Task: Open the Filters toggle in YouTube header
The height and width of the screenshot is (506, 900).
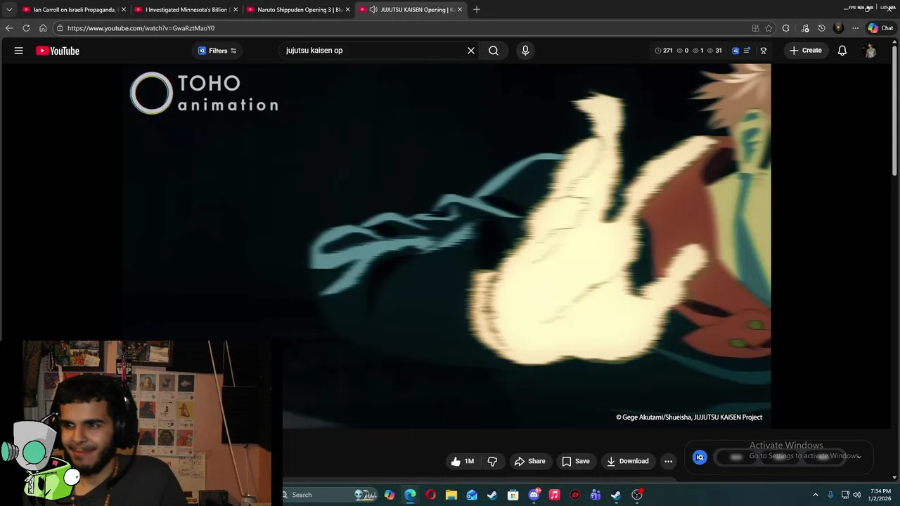Action: point(217,51)
